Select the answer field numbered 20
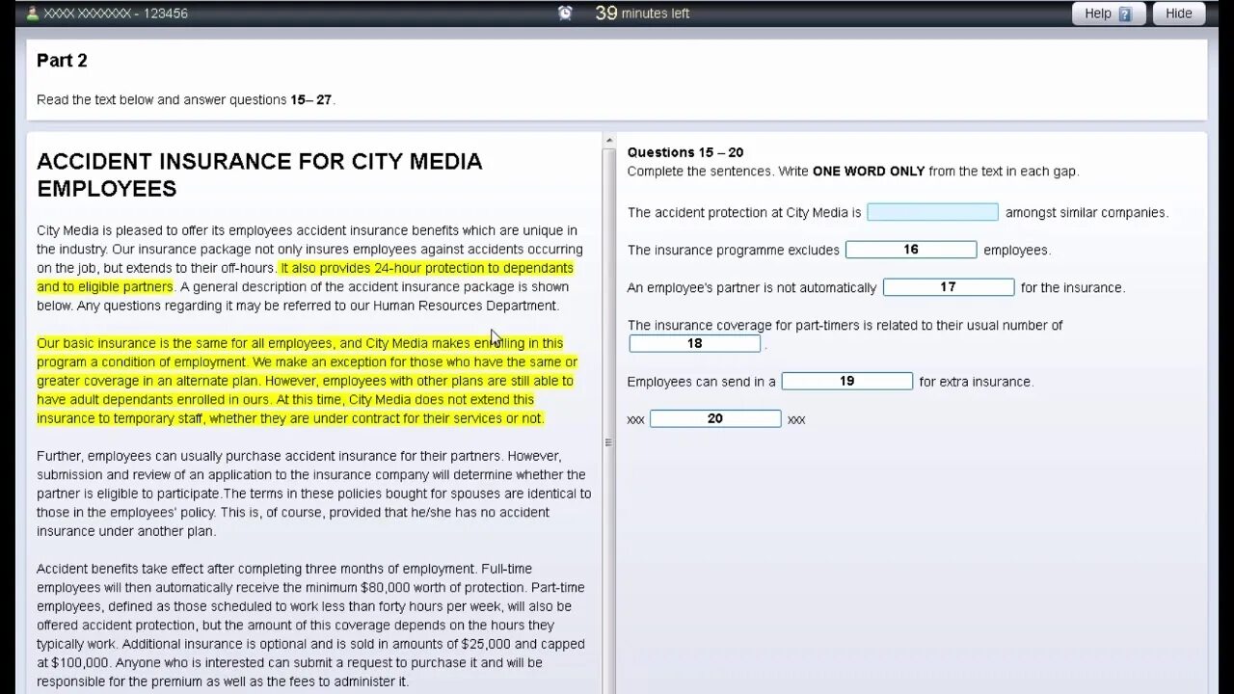The width and height of the screenshot is (1234, 694). pos(715,418)
